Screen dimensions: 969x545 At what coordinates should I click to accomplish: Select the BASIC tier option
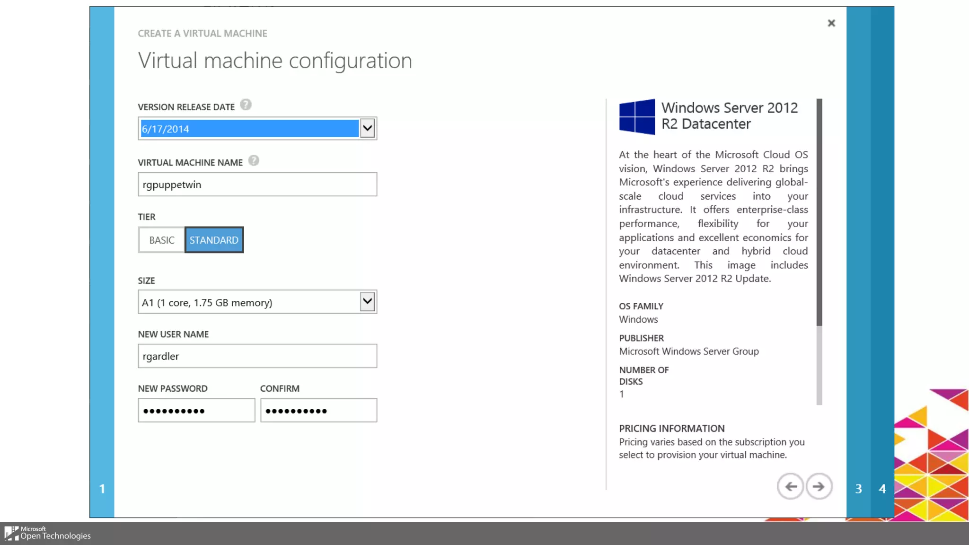click(161, 240)
